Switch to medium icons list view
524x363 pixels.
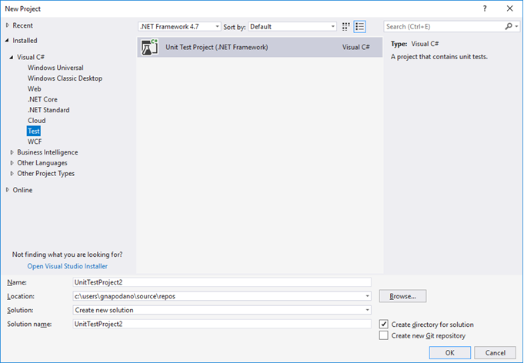click(x=360, y=27)
